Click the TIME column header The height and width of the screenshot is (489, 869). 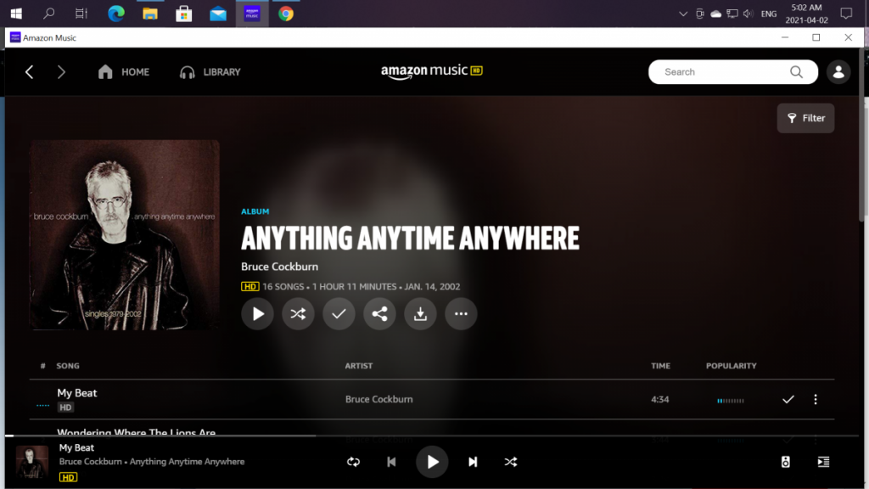(x=660, y=366)
